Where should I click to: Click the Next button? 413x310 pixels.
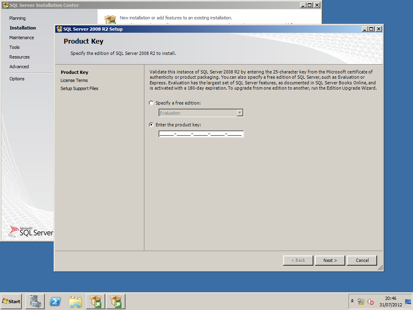pyautogui.click(x=330, y=260)
